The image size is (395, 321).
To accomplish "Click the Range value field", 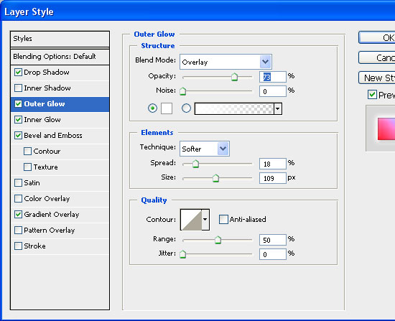I will tap(273, 240).
